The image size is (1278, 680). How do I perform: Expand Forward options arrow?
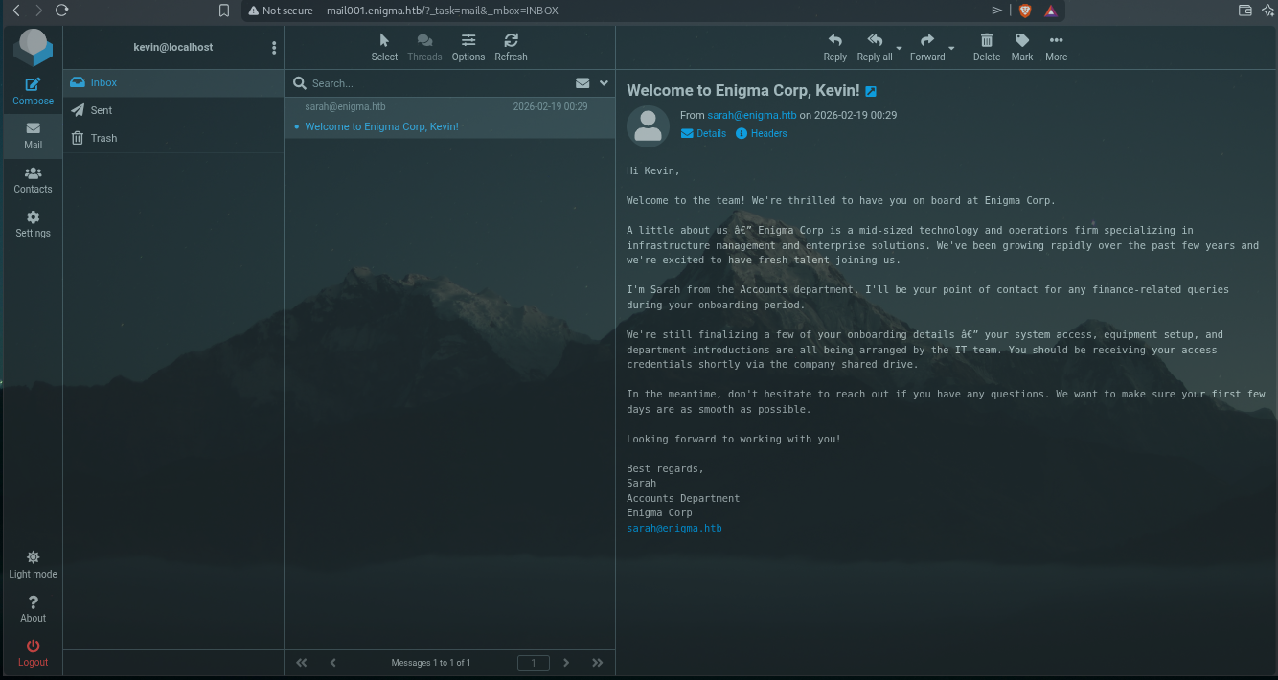point(951,48)
